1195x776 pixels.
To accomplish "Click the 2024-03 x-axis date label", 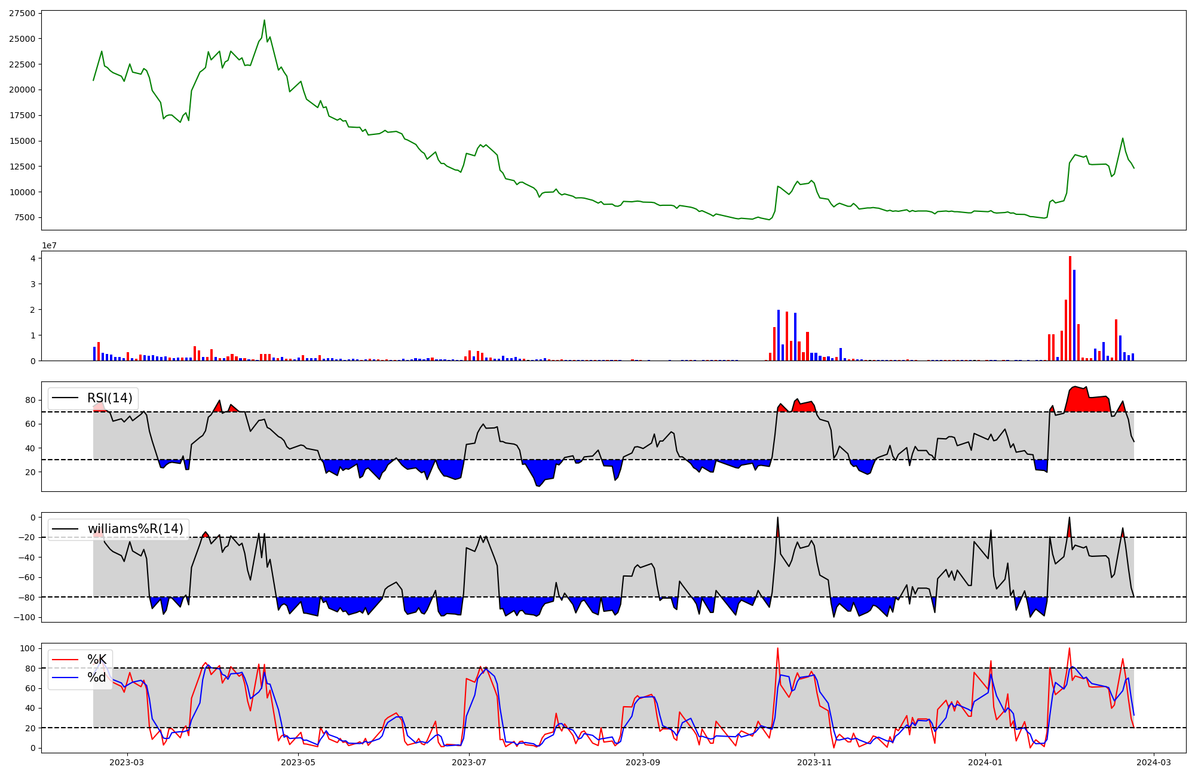I will click(1153, 762).
